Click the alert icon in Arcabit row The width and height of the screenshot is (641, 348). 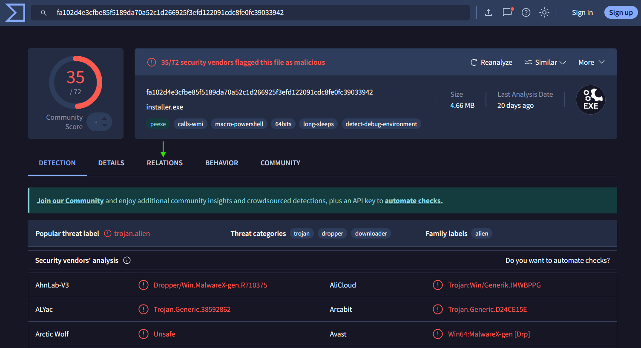438,309
